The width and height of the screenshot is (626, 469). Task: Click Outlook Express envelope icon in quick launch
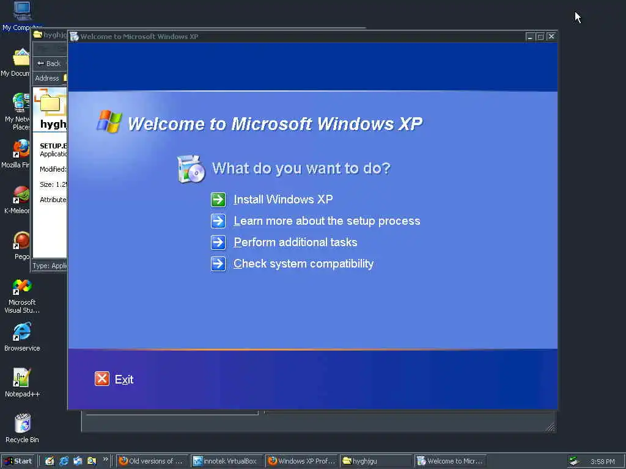(x=78, y=461)
